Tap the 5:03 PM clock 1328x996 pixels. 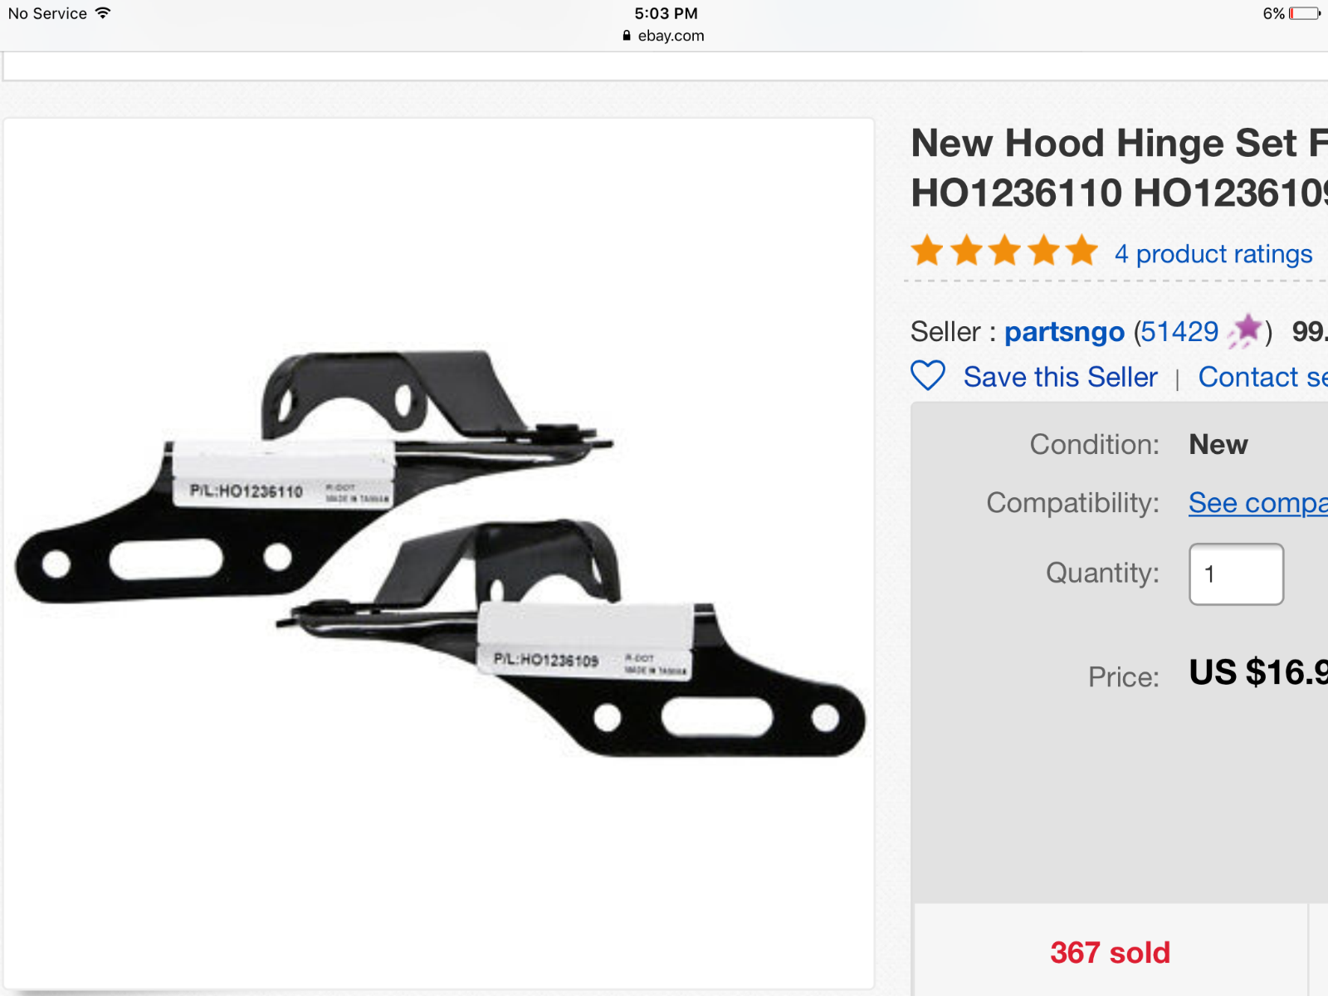pos(666,13)
